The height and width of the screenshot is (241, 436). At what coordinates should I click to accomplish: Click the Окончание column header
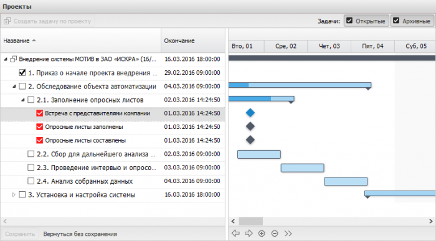click(193, 40)
